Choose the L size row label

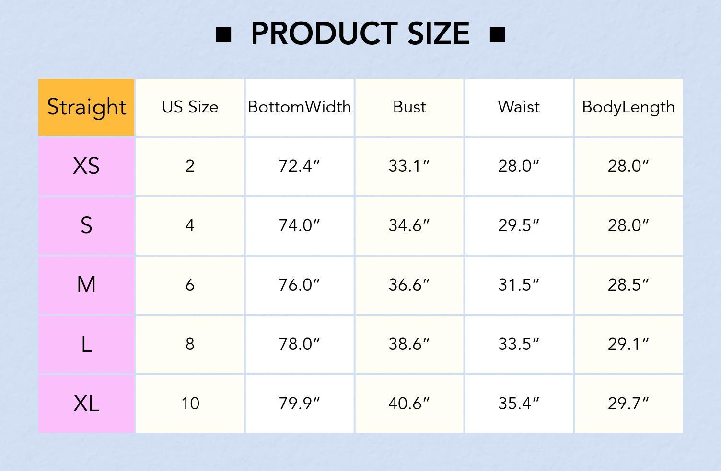pos(86,344)
